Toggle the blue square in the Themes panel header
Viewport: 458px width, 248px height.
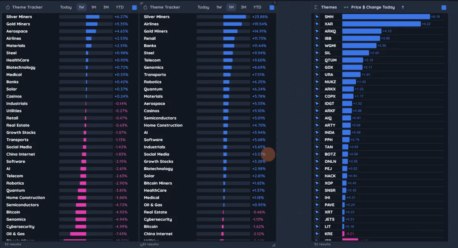click(444, 7)
